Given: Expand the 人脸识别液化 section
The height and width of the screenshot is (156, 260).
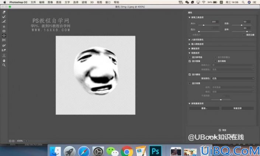Looking at the screenshot, I should (x=189, y=40).
